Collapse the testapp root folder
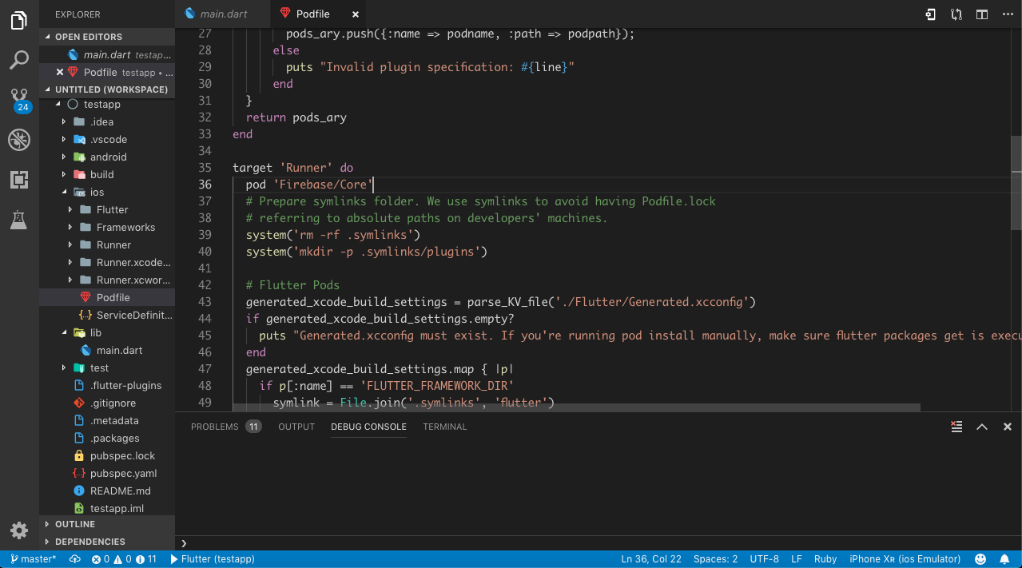 (x=107, y=105)
